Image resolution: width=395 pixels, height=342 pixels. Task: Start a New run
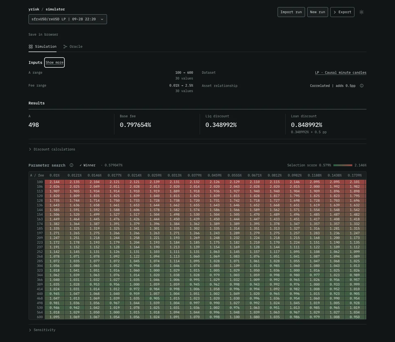317,12
